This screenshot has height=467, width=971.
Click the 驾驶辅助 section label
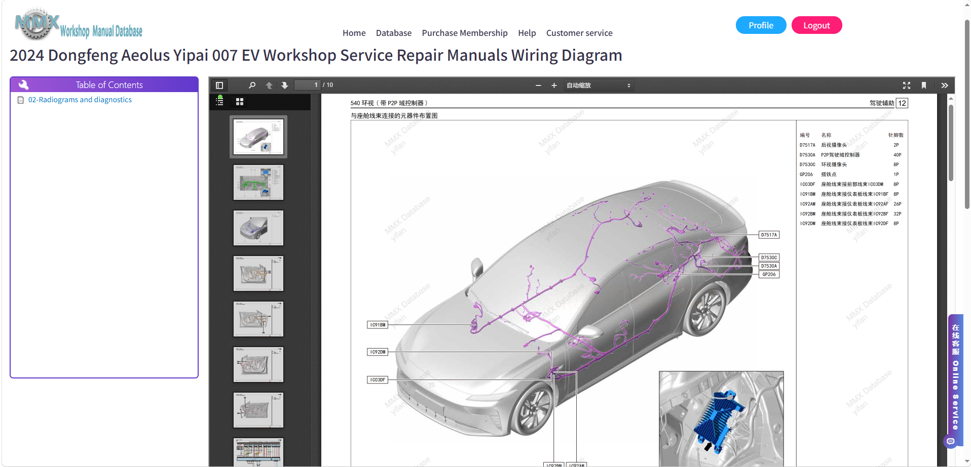point(882,103)
